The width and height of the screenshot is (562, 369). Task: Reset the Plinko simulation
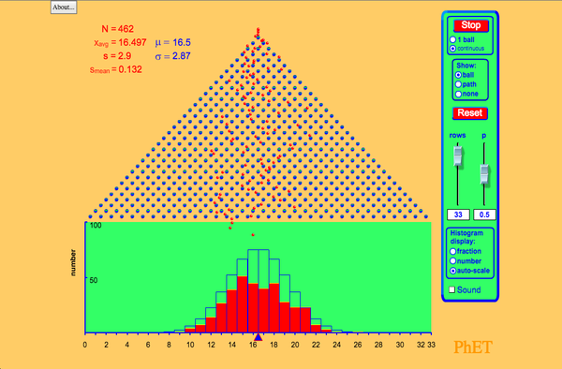[470, 113]
